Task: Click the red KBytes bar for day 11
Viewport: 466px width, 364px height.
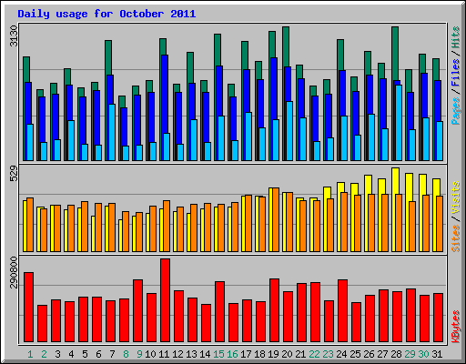Action: tap(166, 300)
